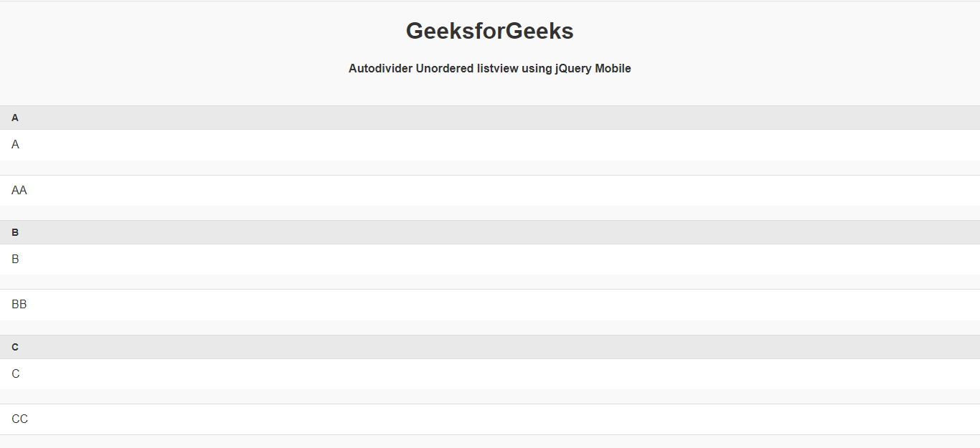The width and height of the screenshot is (980, 448).
Task: Click the gray gap between C and CC items
Action: 490,396
